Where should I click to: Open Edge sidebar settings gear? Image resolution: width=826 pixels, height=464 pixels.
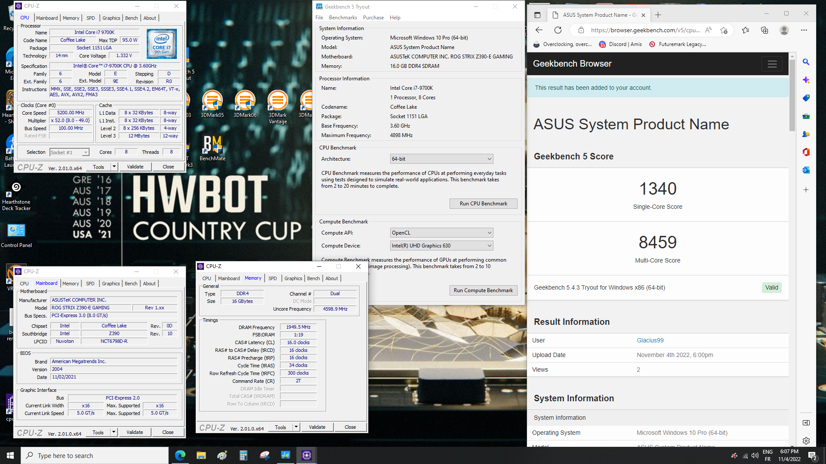[x=806, y=441]
